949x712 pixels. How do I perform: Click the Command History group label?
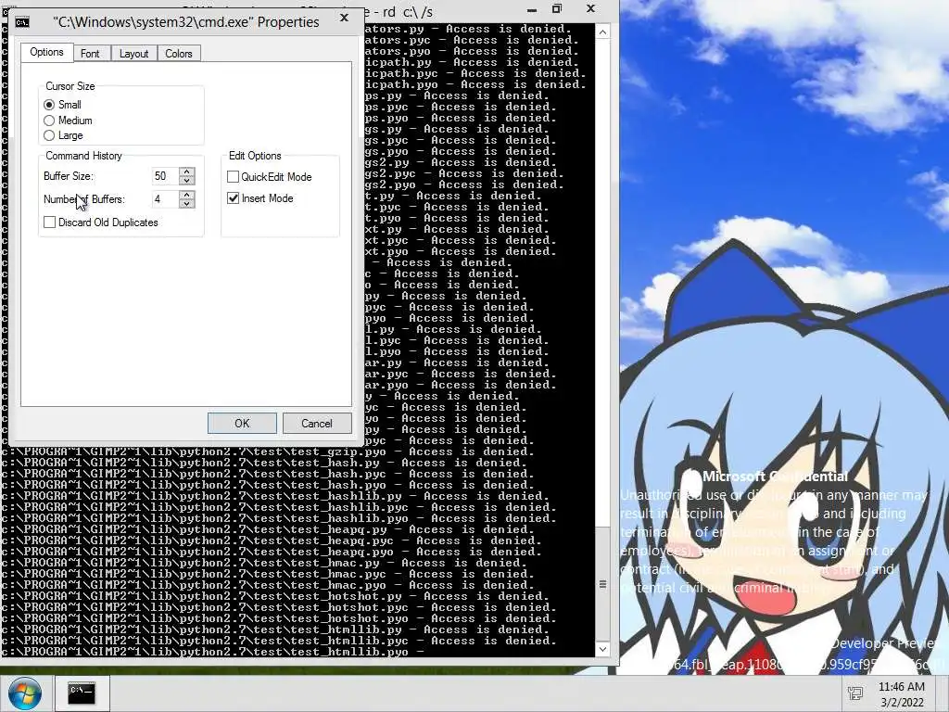pyautogui.click(x=83, y=156)
